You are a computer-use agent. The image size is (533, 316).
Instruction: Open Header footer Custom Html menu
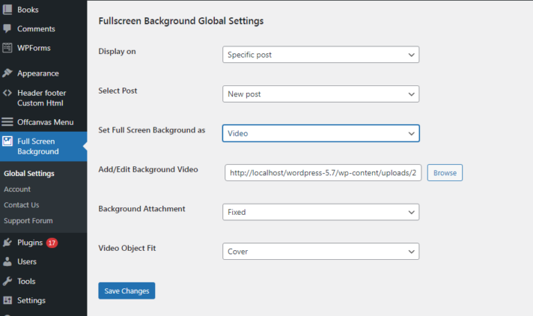pos(43,97)
